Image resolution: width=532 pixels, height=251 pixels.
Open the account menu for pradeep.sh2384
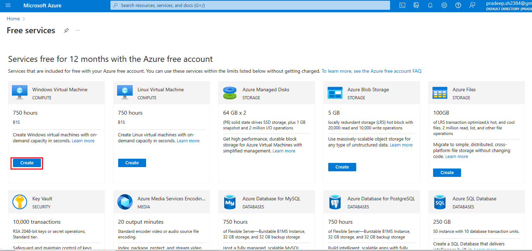[509, 6]
